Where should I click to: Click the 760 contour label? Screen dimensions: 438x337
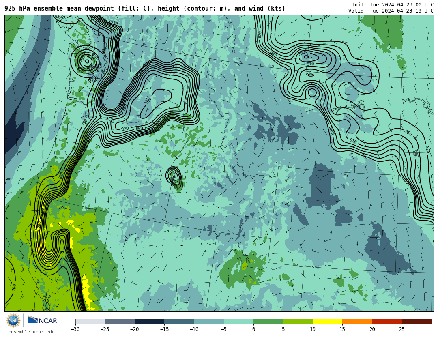click(x=14, y=287)
